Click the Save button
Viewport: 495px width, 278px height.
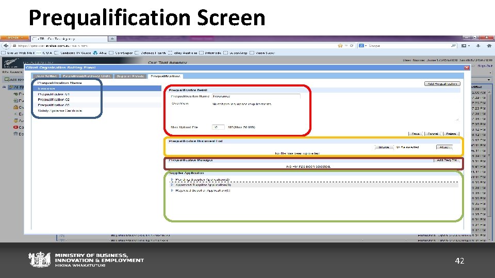tap(416, 134)
